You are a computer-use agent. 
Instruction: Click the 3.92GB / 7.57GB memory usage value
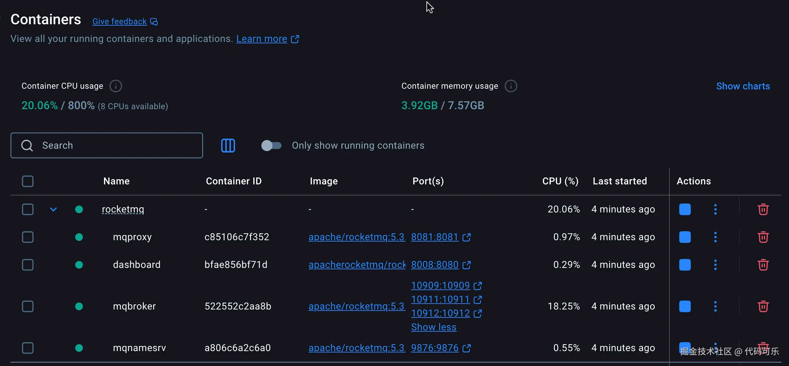[x=443, y=105]
